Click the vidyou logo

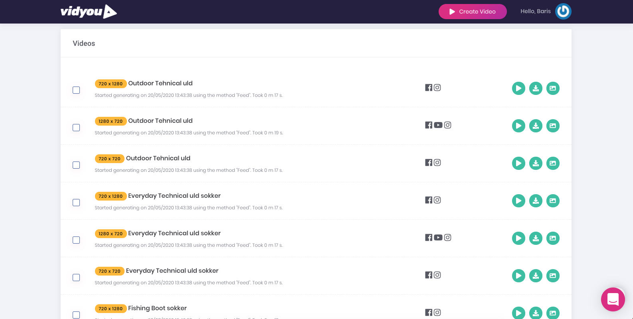tap(89, 12)
